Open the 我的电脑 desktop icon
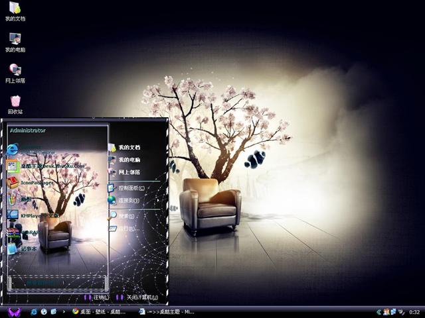The width and height of the screenshot is (425, 318). tap(15, 42)
